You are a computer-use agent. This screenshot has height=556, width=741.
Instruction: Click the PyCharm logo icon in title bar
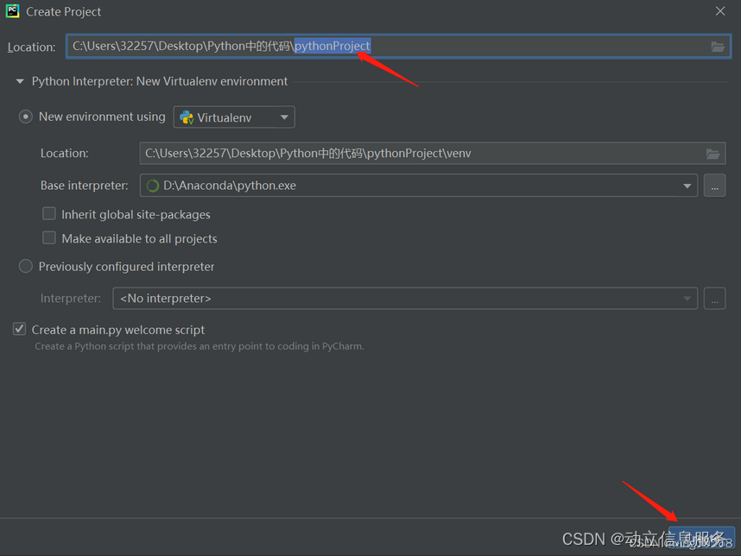click(12, 11)
